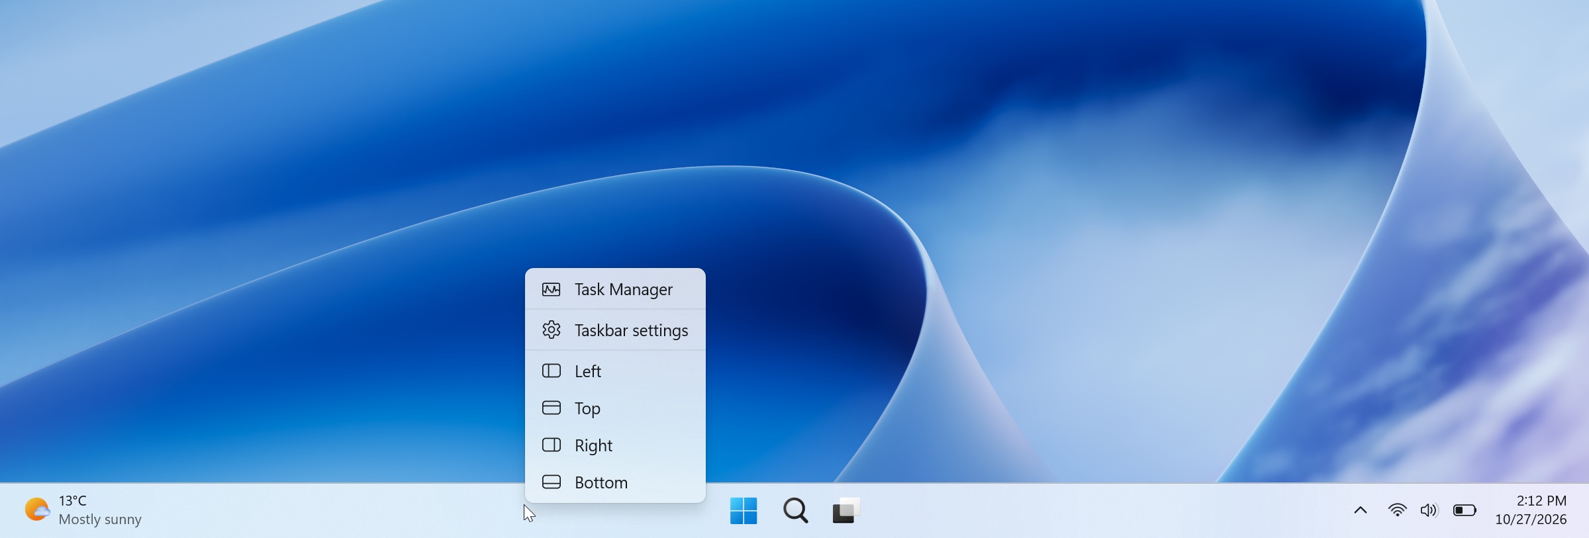Click the speaker volume tray icon
Viewport: 1589px width, 538px height.
point(1429,510)
